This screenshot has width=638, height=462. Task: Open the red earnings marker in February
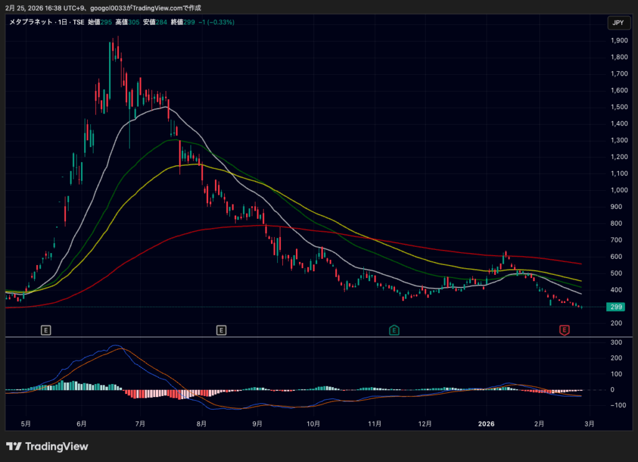564,329
